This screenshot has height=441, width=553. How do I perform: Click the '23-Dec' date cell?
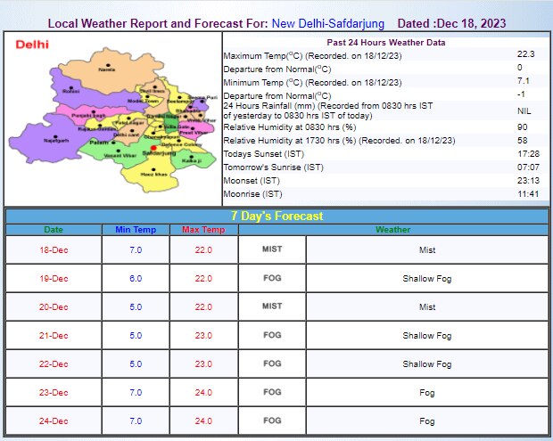(54, 393)
